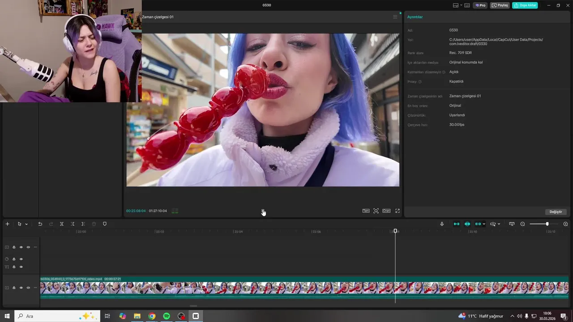573x322 pixels.
Task: Lock the text track
Action: pos(14,267)
